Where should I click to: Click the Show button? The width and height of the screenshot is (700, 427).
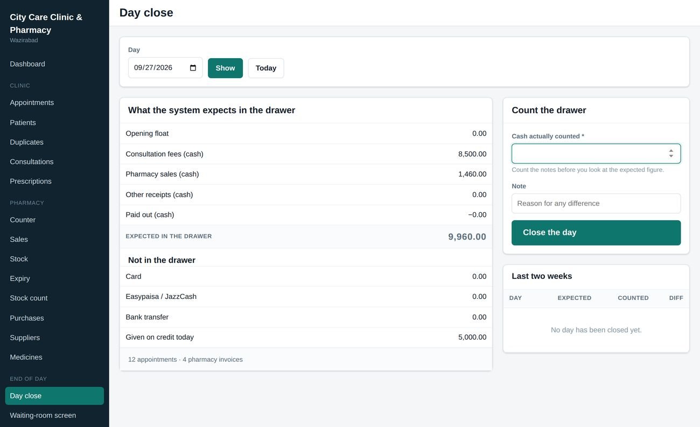tap(225, 68)
